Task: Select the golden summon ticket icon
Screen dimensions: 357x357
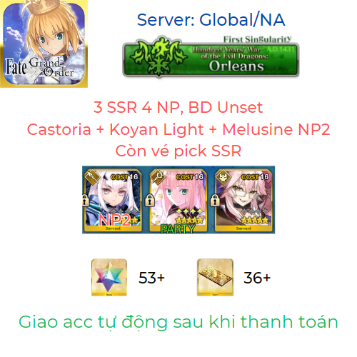Action: point(215,277)
